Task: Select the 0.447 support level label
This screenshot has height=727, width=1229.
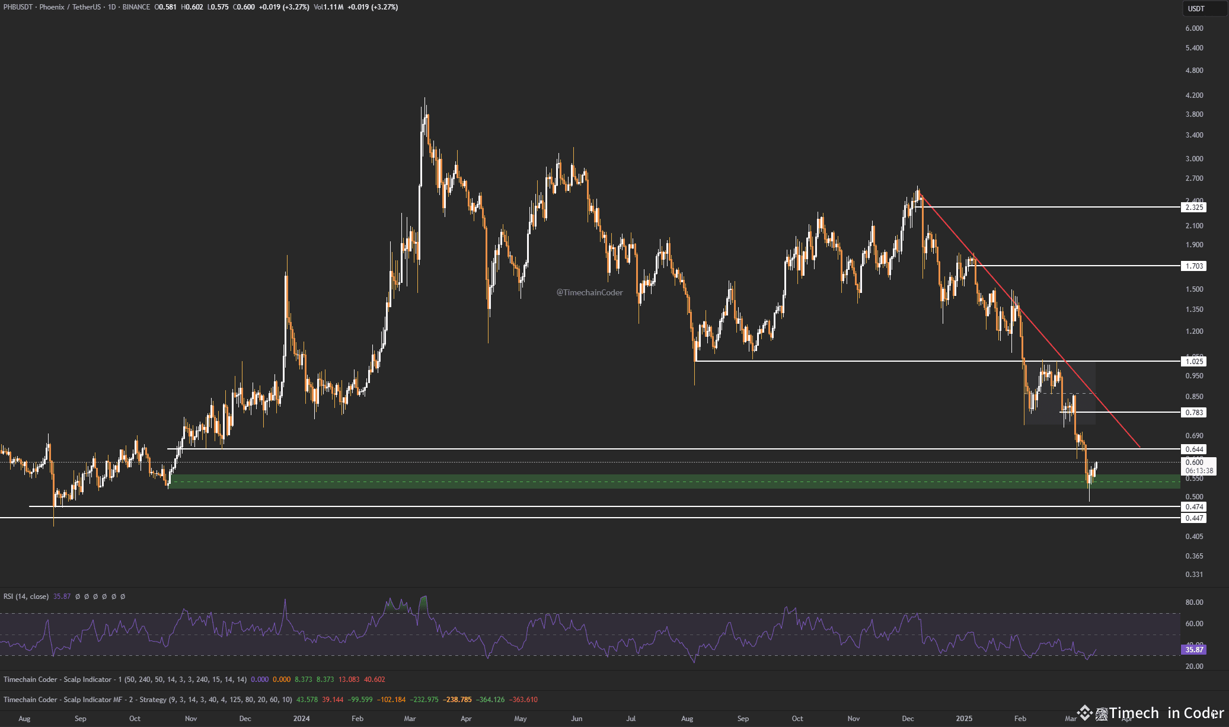Action: point(1193,518)
